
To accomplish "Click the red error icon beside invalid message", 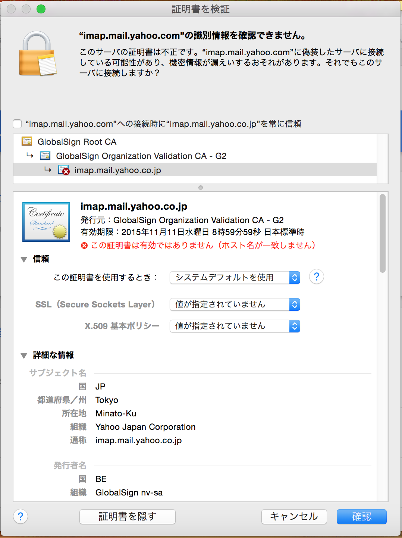I will click(x=84, y=245).
